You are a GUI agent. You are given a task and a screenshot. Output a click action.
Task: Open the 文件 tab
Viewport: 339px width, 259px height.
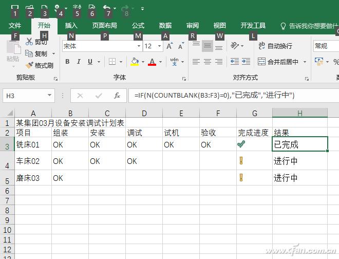click(15, 26)
